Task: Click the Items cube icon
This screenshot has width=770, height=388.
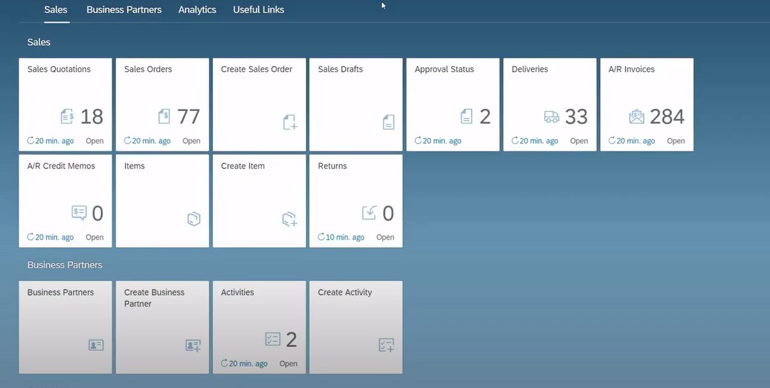Action: coord(194,218)
